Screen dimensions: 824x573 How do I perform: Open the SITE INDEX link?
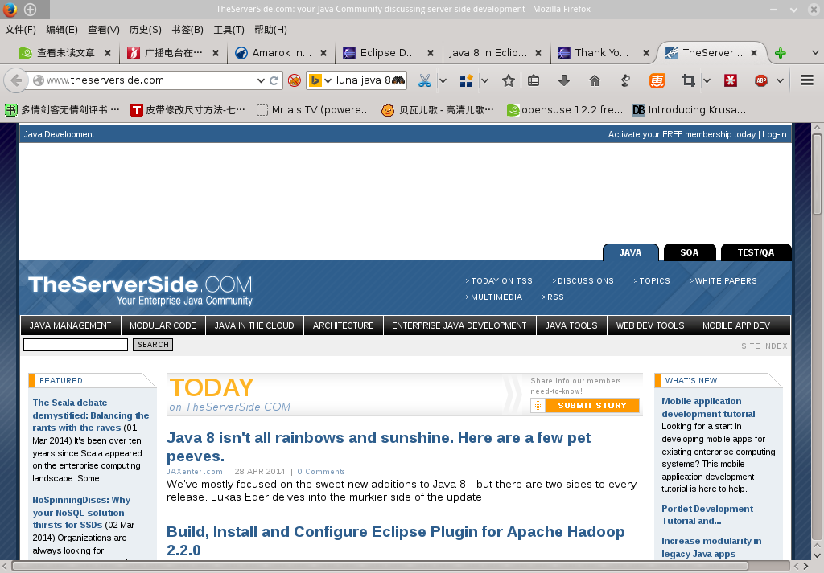pos(764,346)
